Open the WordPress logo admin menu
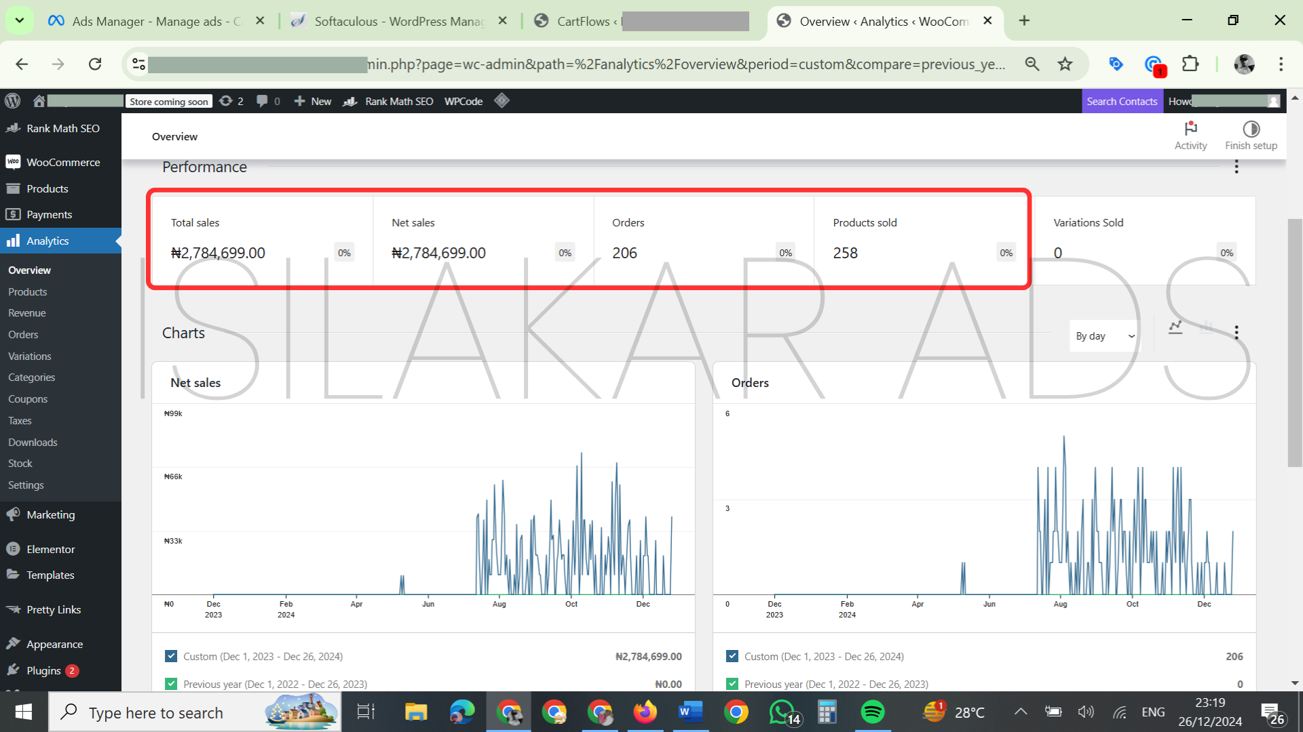The width and height of the screenshot is (1303, 732). 12,101
